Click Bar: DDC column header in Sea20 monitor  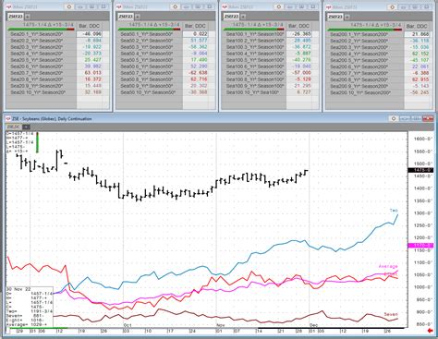(x=90, y=26)
